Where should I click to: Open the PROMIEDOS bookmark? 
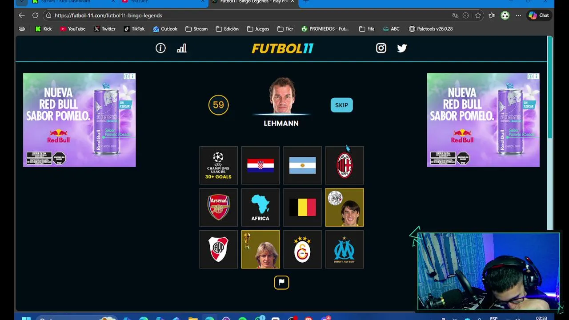325,29
